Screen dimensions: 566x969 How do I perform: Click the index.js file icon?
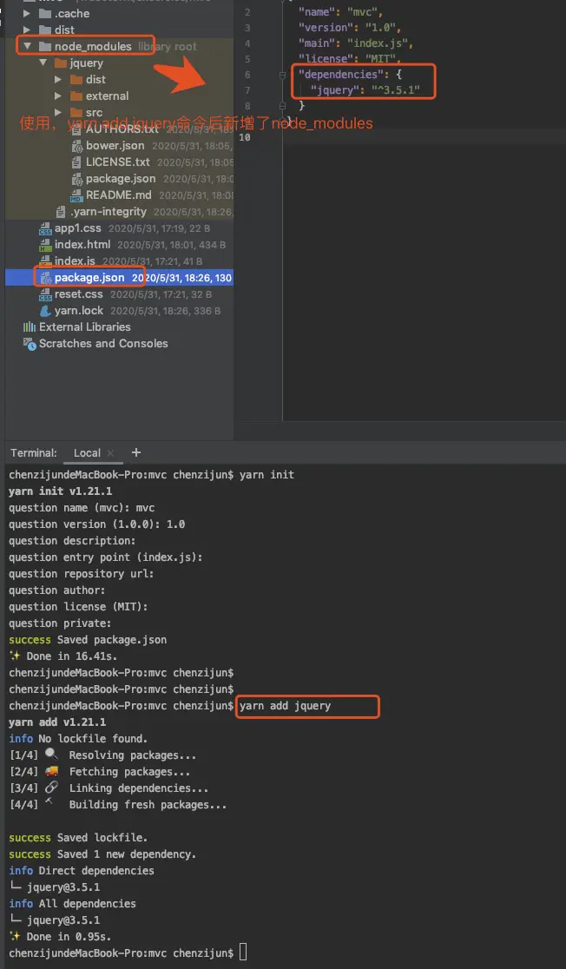pyautogui.click(x=45, y=261)
